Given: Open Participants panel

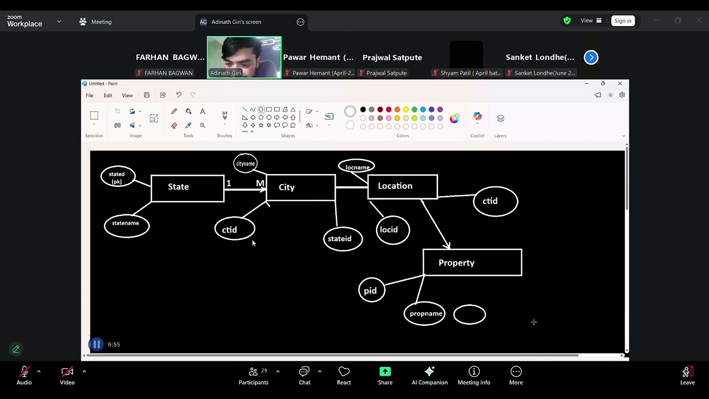Looking at the screenshot, I should point(254,375).
